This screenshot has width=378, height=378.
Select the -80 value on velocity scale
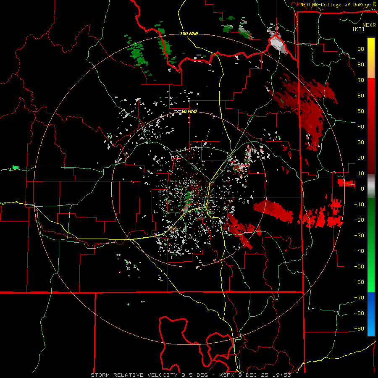[x=359, y=313]
